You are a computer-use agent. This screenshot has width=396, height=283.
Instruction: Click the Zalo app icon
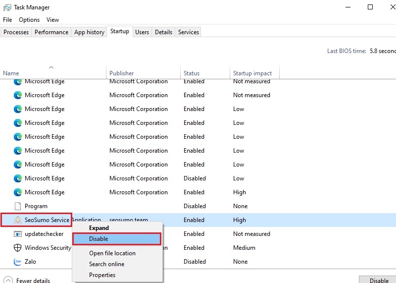18,262
